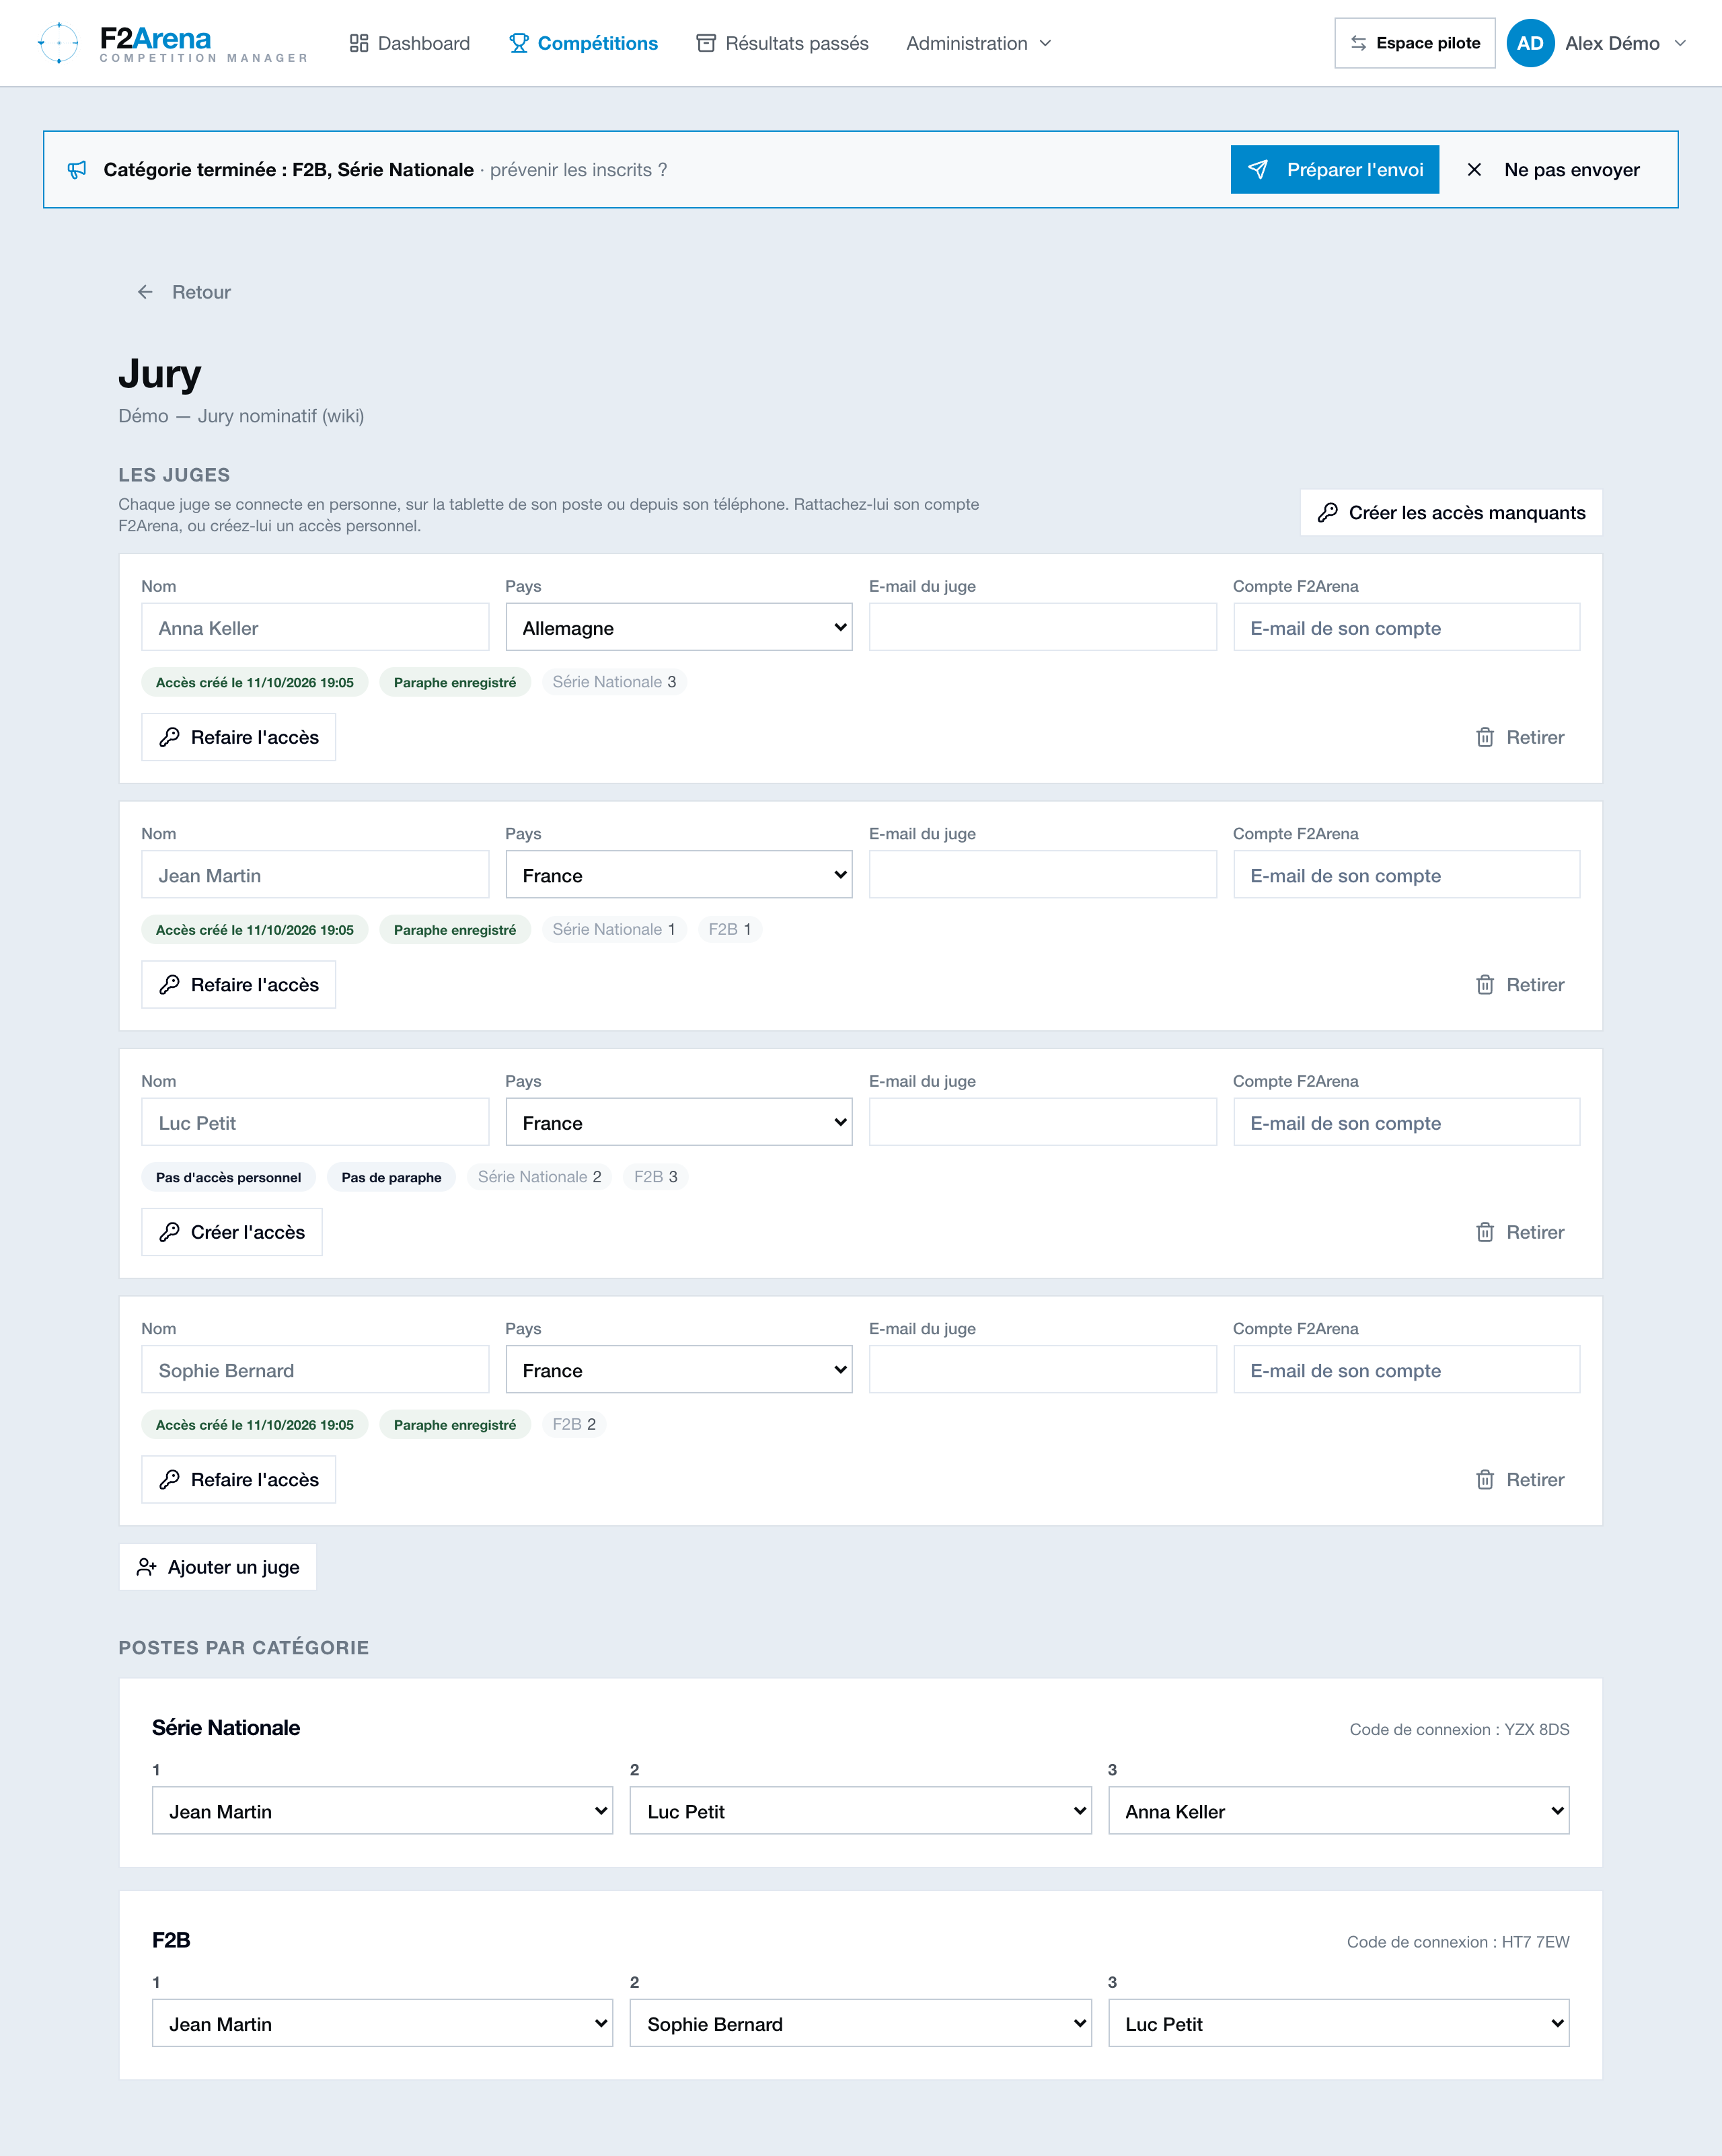
Task: Click the AD user avatar
Action: click(1530, 43)
